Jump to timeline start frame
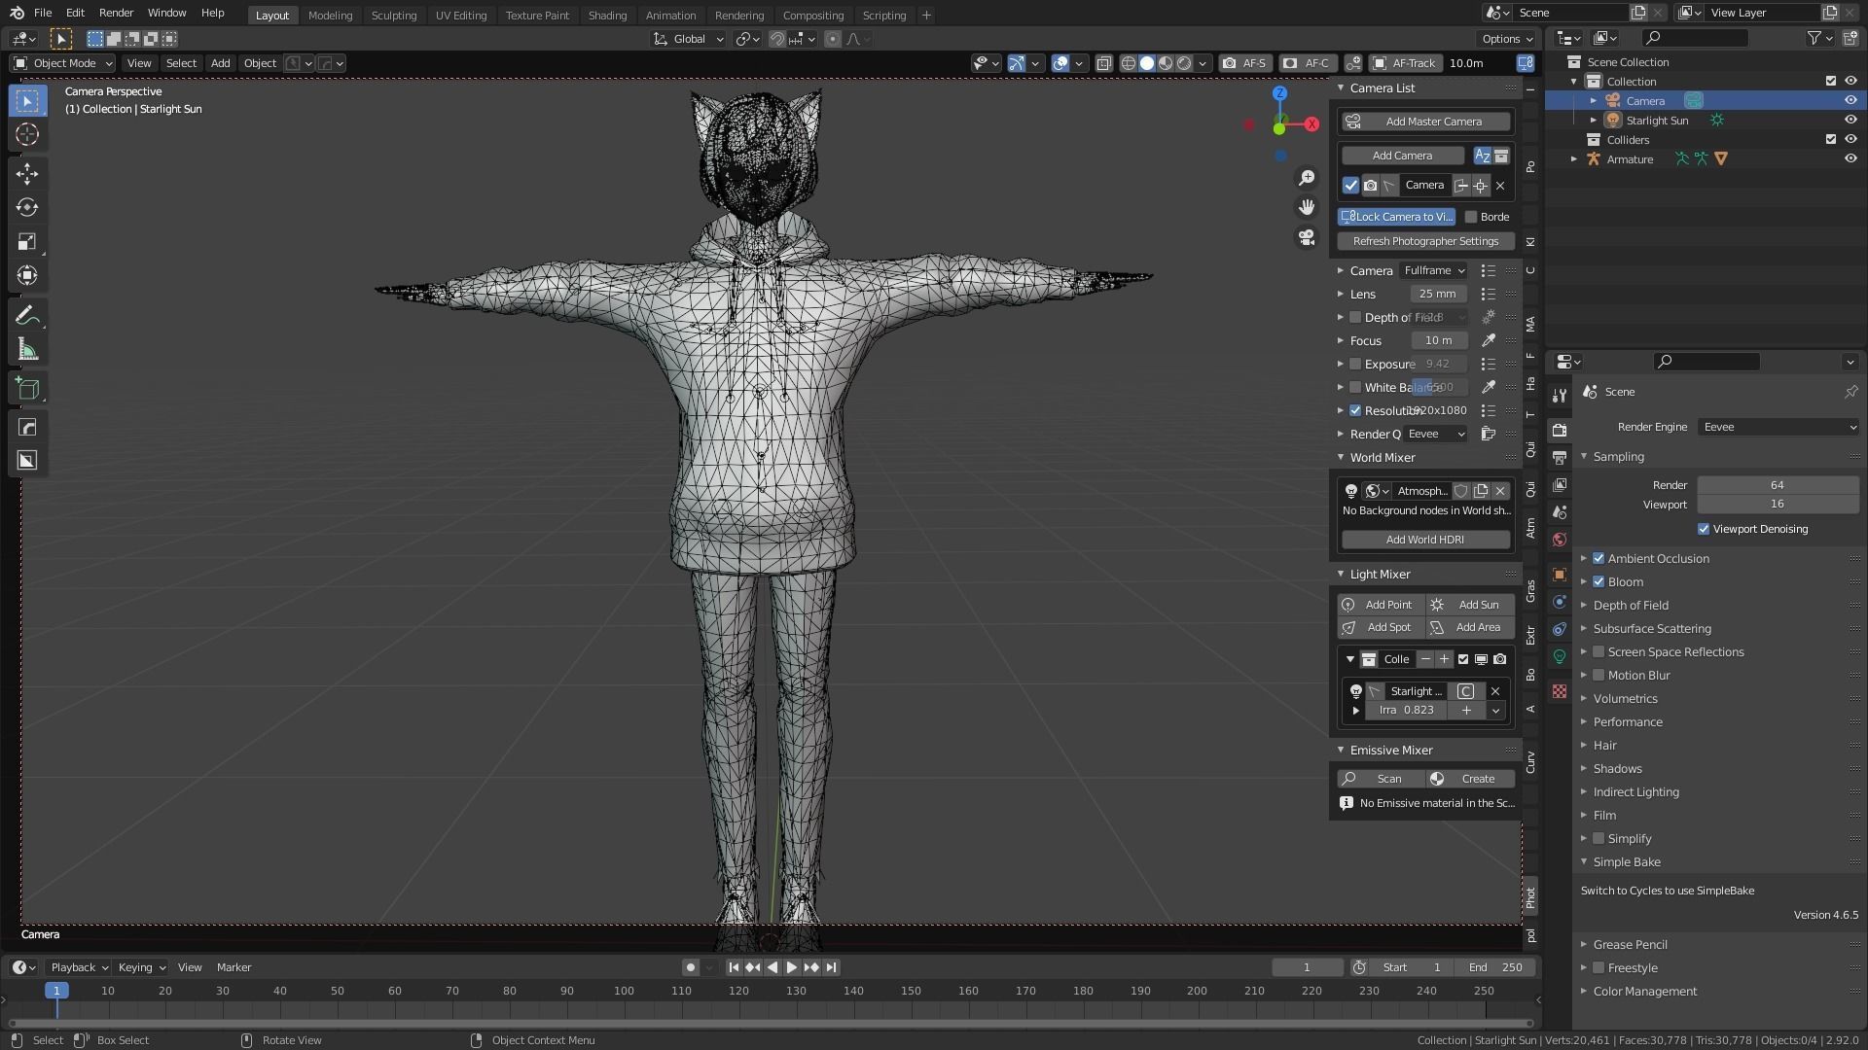 [734, 967]
